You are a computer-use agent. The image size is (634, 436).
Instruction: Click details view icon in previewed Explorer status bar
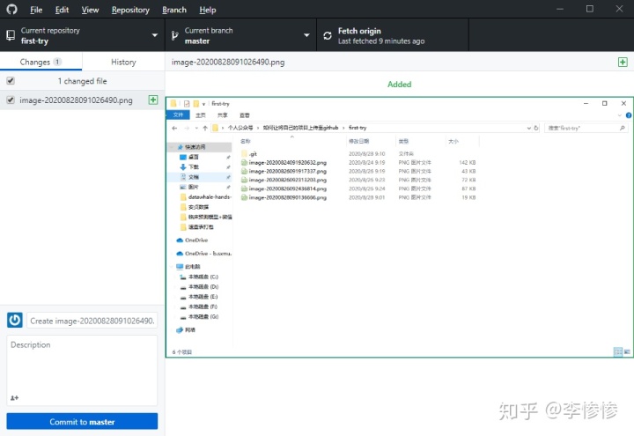click(618, 351)
